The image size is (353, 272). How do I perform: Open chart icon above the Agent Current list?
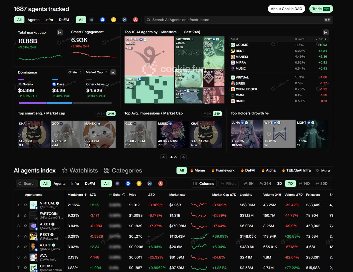pos(326,32)
